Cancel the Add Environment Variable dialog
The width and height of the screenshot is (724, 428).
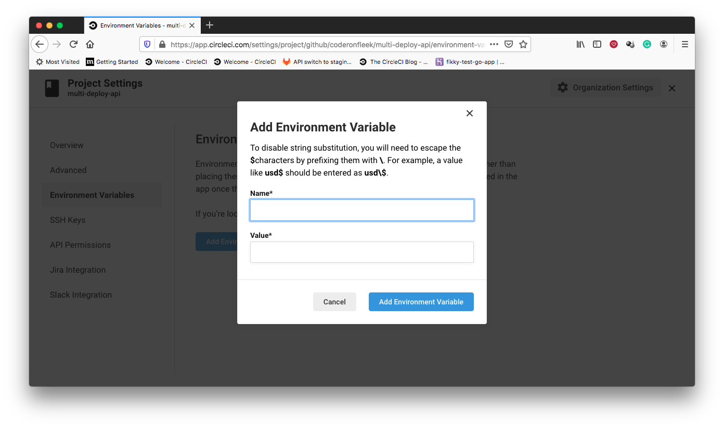(334, 302)
